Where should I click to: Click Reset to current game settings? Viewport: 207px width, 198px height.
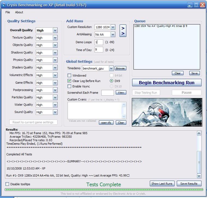[33, 122]
